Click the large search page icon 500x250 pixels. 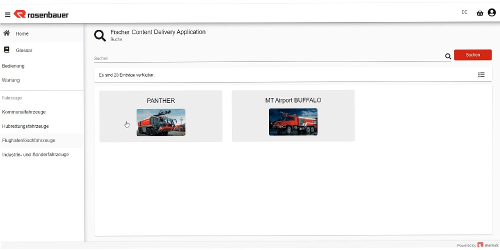coord(100,35)
